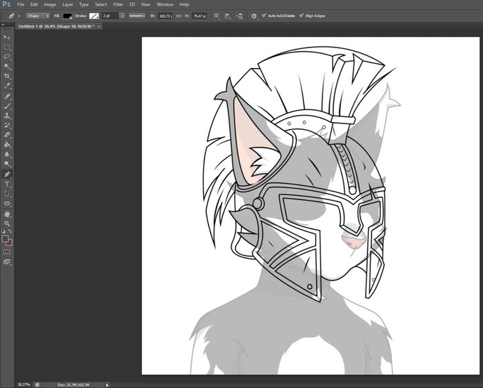The image size is (483, 388).
Task: Select the Lasso tool
Action: click(x=7, y=57)
